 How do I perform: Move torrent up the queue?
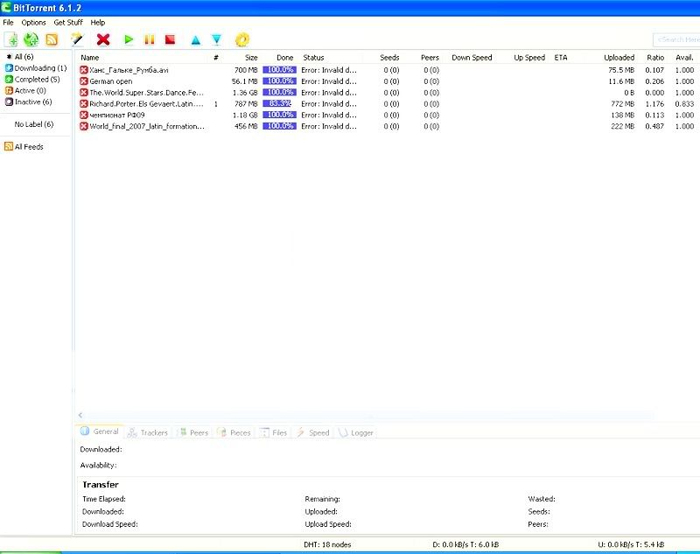tap(195, 39)
